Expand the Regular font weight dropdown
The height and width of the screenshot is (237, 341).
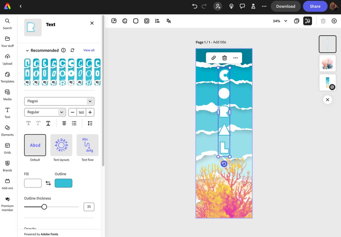click(45, 112)
